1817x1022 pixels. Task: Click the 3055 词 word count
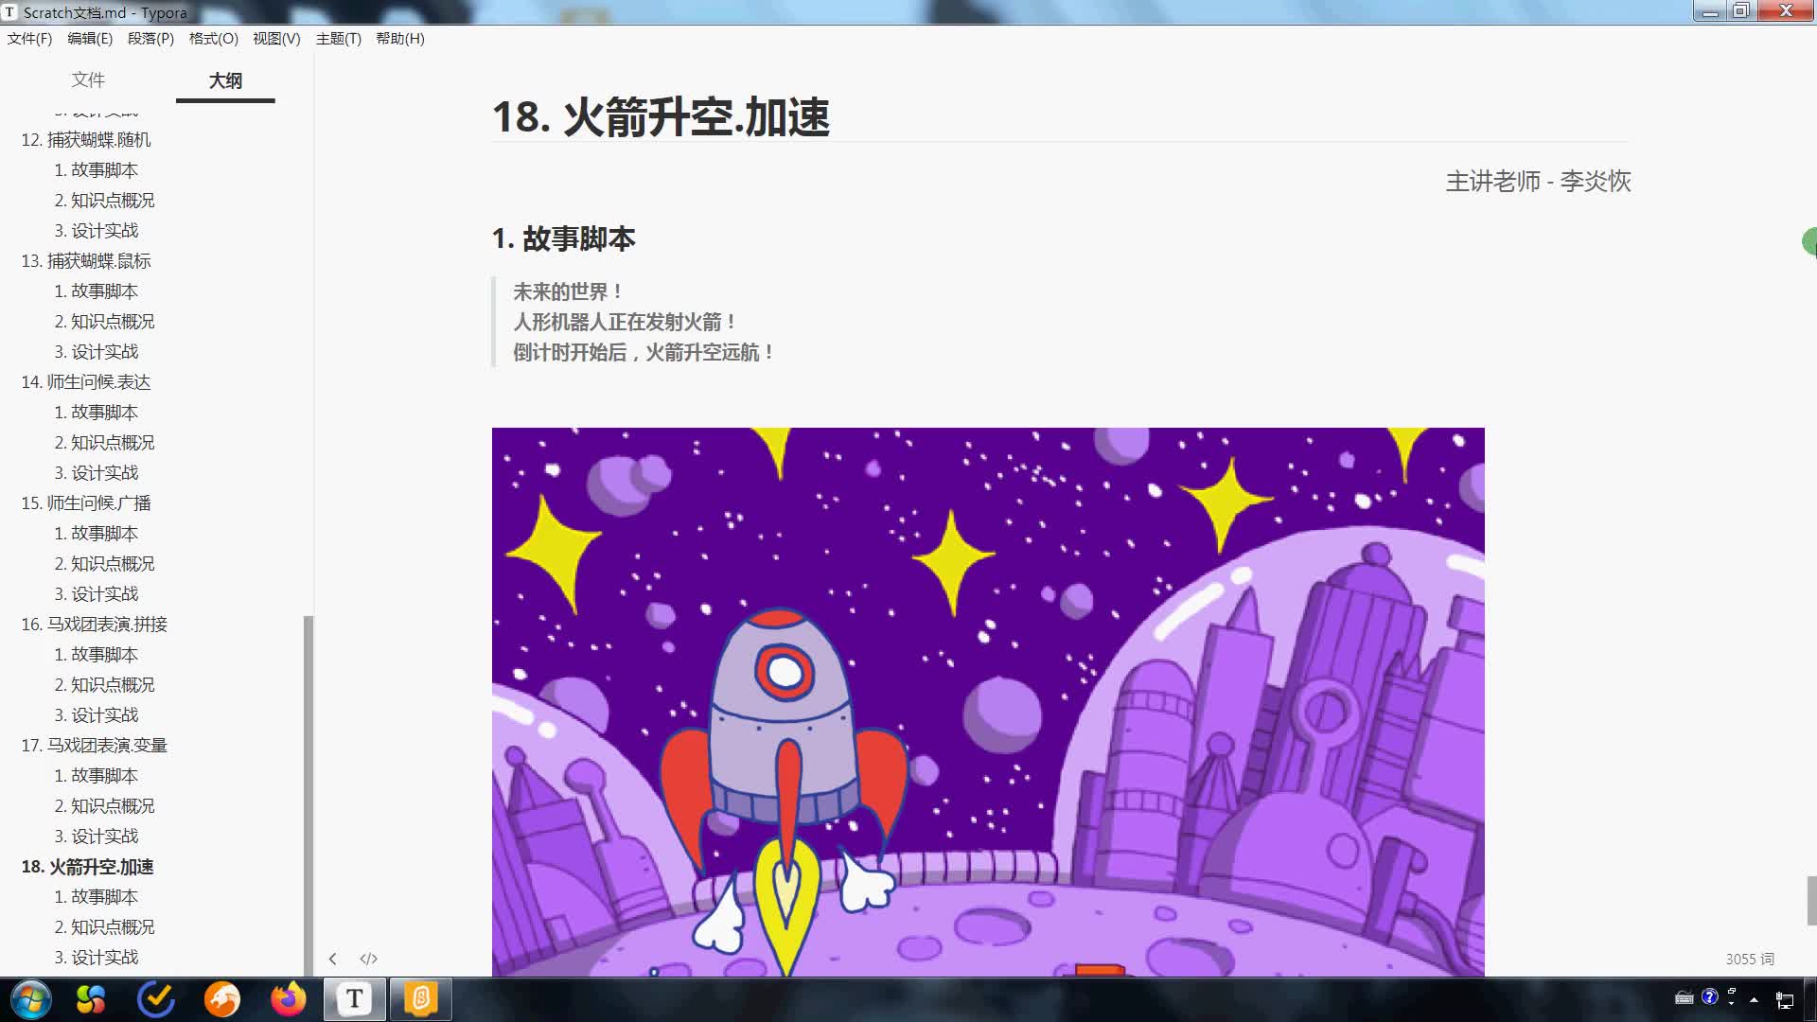click(1750, 959)
